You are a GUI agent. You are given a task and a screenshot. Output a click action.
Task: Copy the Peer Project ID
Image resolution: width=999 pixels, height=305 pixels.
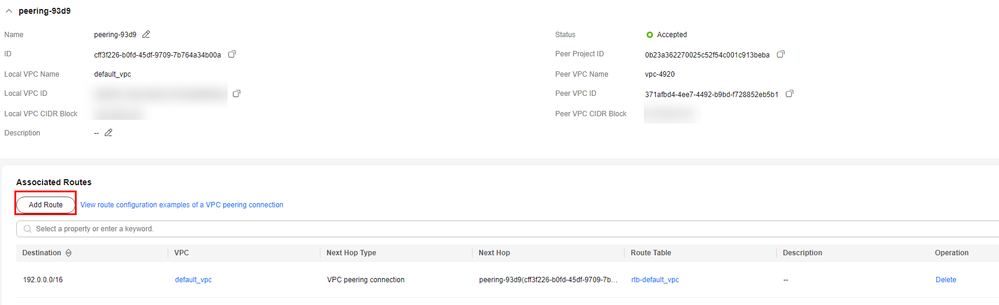pyautogui.click(x=780, y=55)
